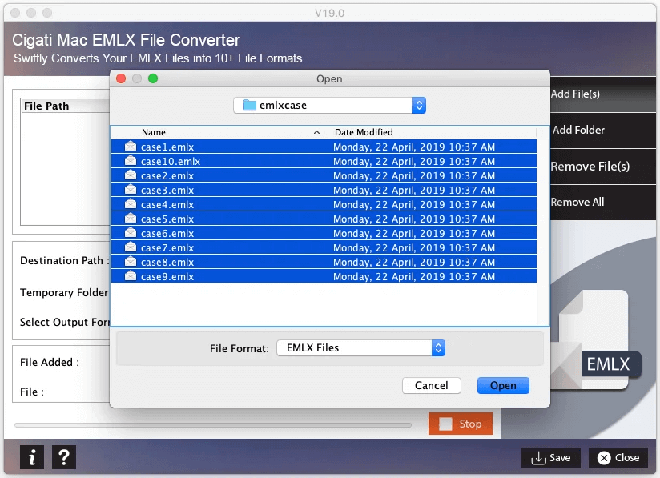This screenshot has width=660, height=478.
Task: Select the file name case2.emlx
Action: [x=167, y=175]
